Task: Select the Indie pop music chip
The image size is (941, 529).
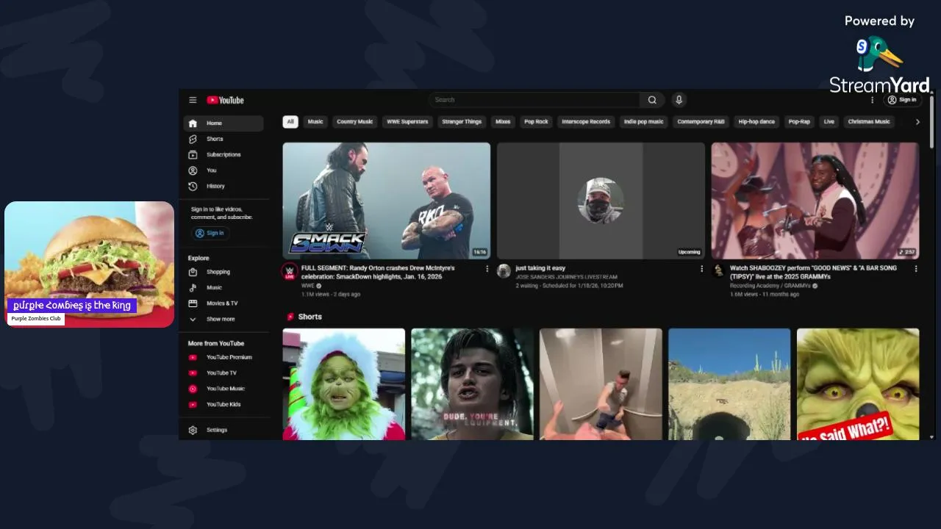Action: click(643, 122)
